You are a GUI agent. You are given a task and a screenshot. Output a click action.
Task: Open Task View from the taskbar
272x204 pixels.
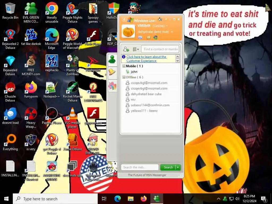click(104, 199)
